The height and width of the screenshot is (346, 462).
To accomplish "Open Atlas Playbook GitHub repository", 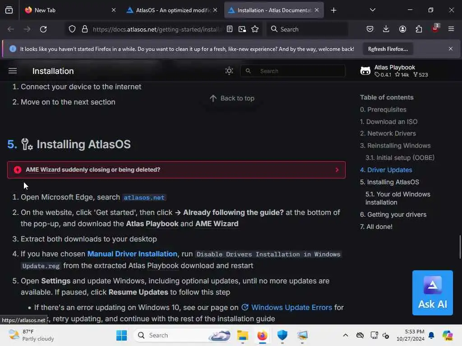I will point(394,71).
